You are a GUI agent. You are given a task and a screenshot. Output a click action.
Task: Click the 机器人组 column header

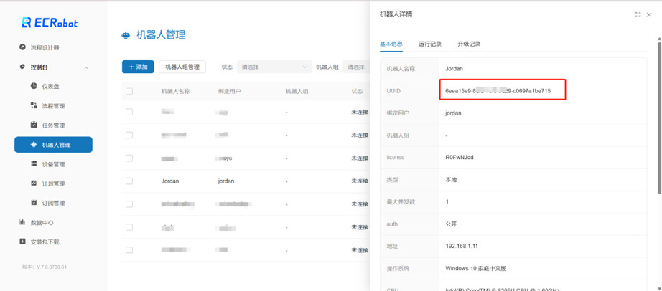(297, 91)
